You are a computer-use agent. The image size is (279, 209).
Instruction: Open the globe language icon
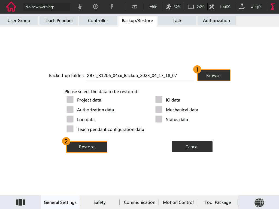(259, 202)
